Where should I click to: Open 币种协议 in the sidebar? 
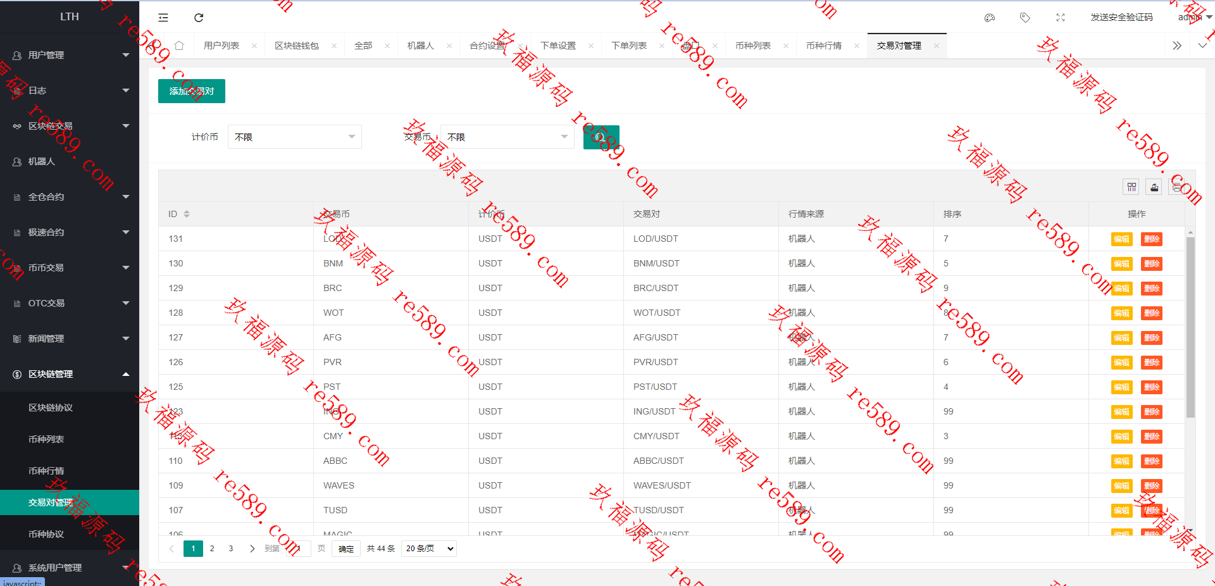point(70,534)
